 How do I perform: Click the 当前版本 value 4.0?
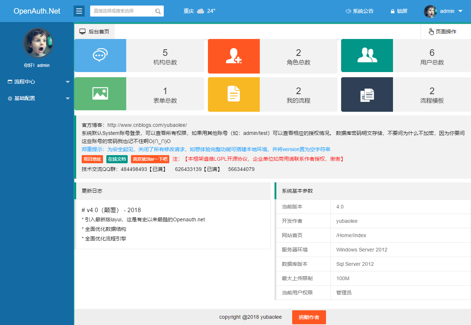pos(340,207)
